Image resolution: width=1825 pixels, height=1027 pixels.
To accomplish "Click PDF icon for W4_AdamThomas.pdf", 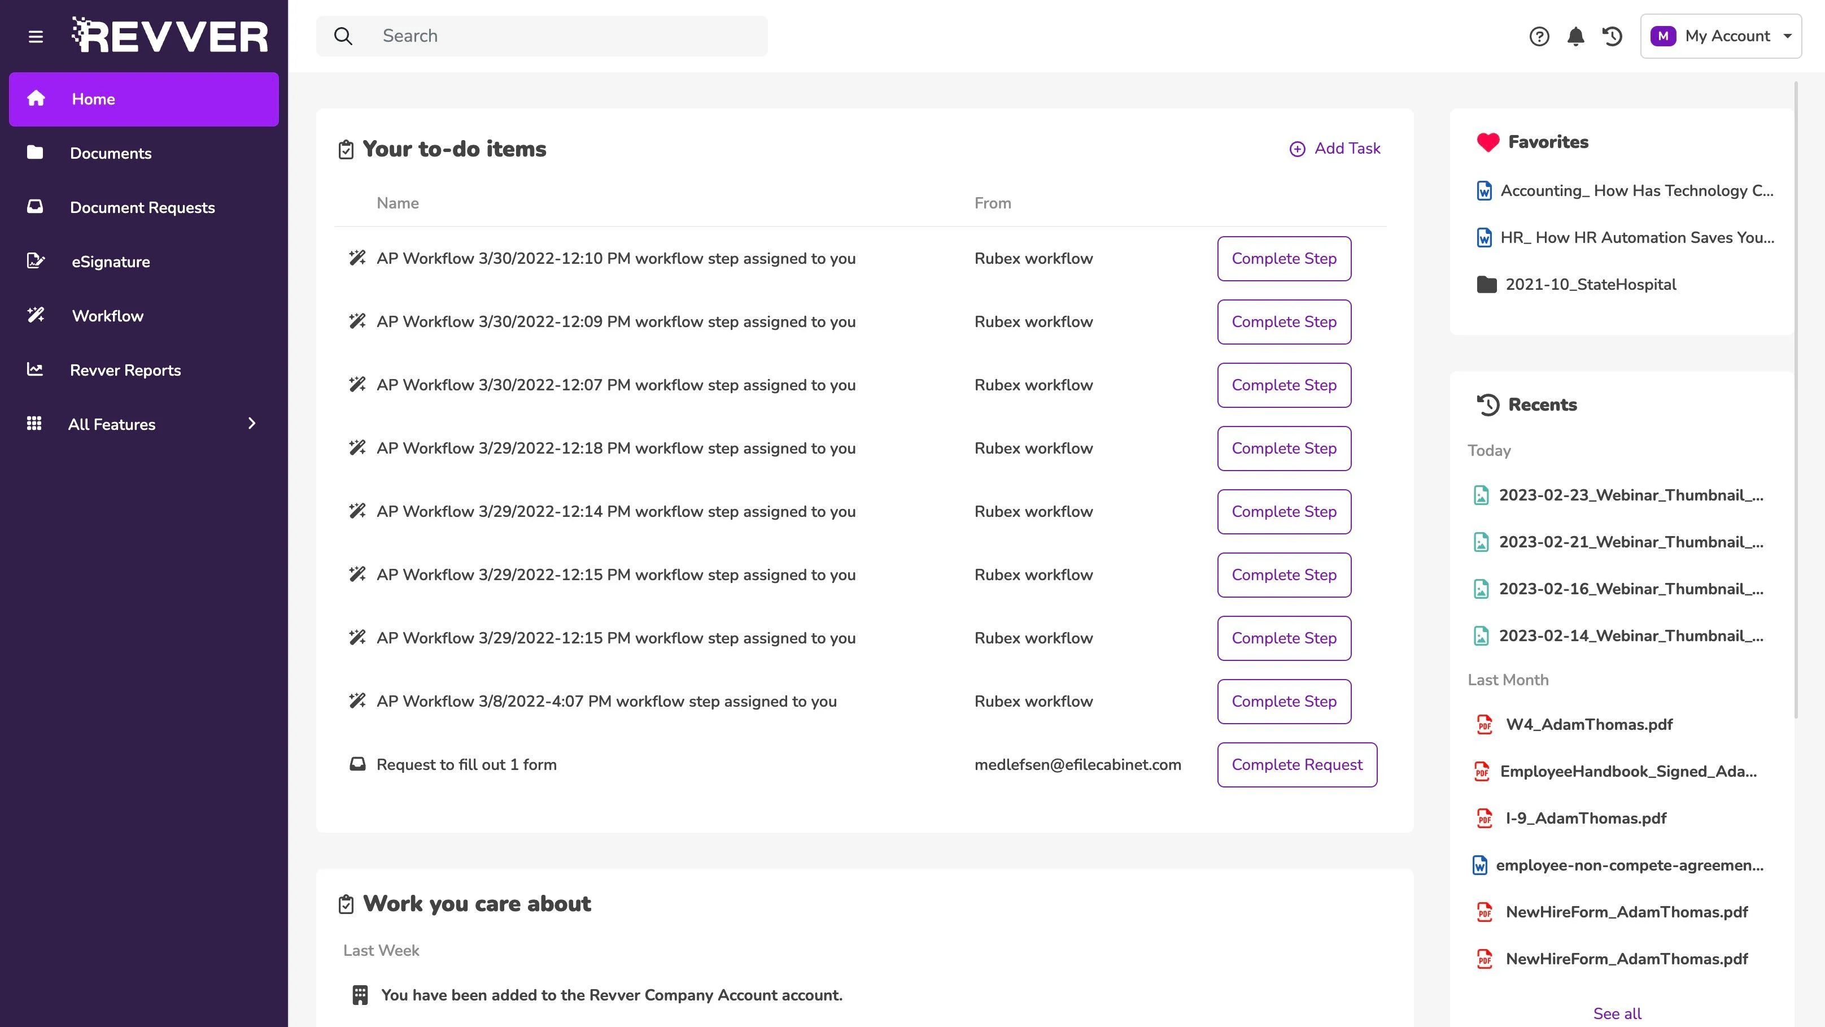I will [x=1485, y=724].
